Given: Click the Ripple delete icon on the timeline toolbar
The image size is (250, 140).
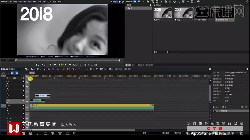Looking at the screenshot, I should [68, 69].
